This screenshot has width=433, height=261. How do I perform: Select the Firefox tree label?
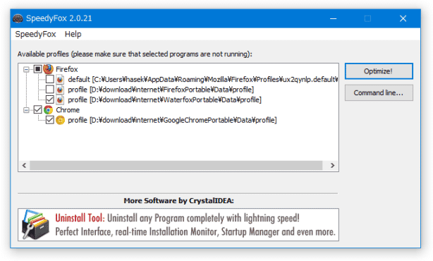pyautogui.click(x=67, y=69)
